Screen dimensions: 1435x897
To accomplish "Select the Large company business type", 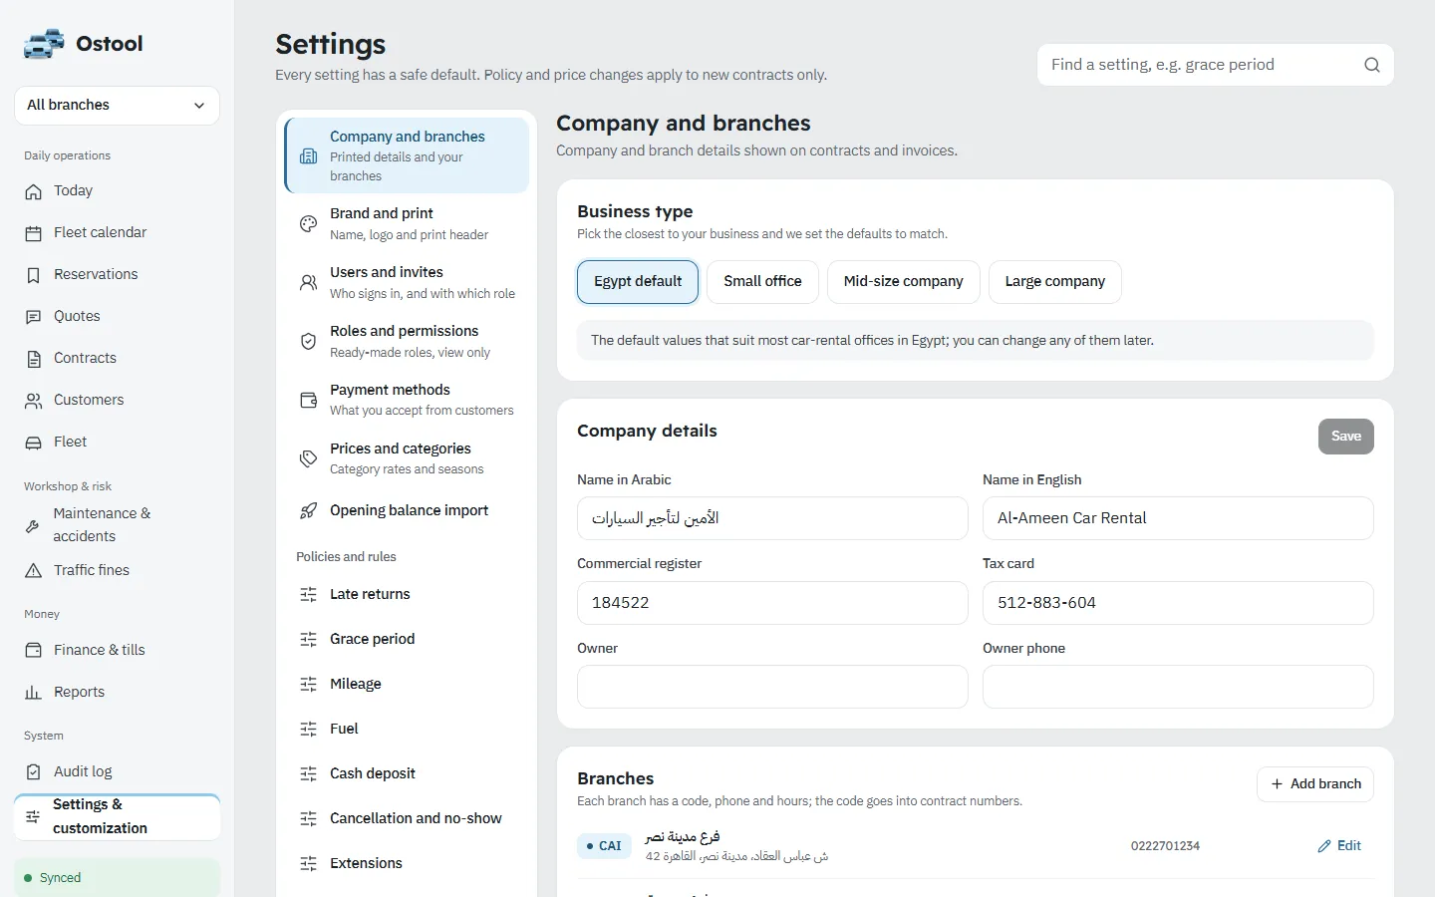I will click(1054, 282).
